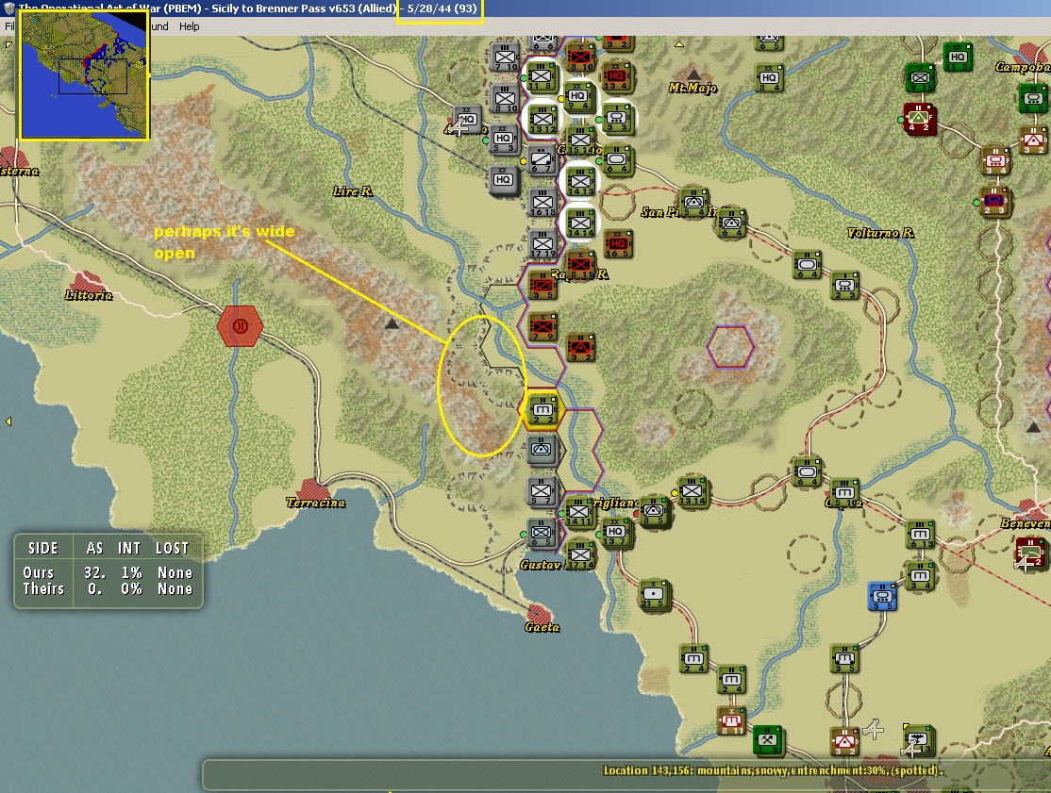Select green infantry regiment 11-8
1051x793 pixels.
(542, 77)
